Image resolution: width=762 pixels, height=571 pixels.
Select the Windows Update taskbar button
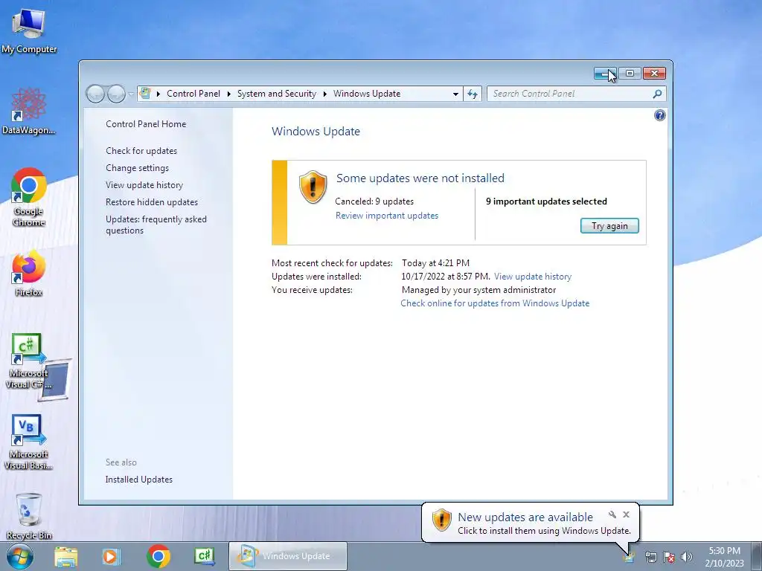tap(288, 556)
